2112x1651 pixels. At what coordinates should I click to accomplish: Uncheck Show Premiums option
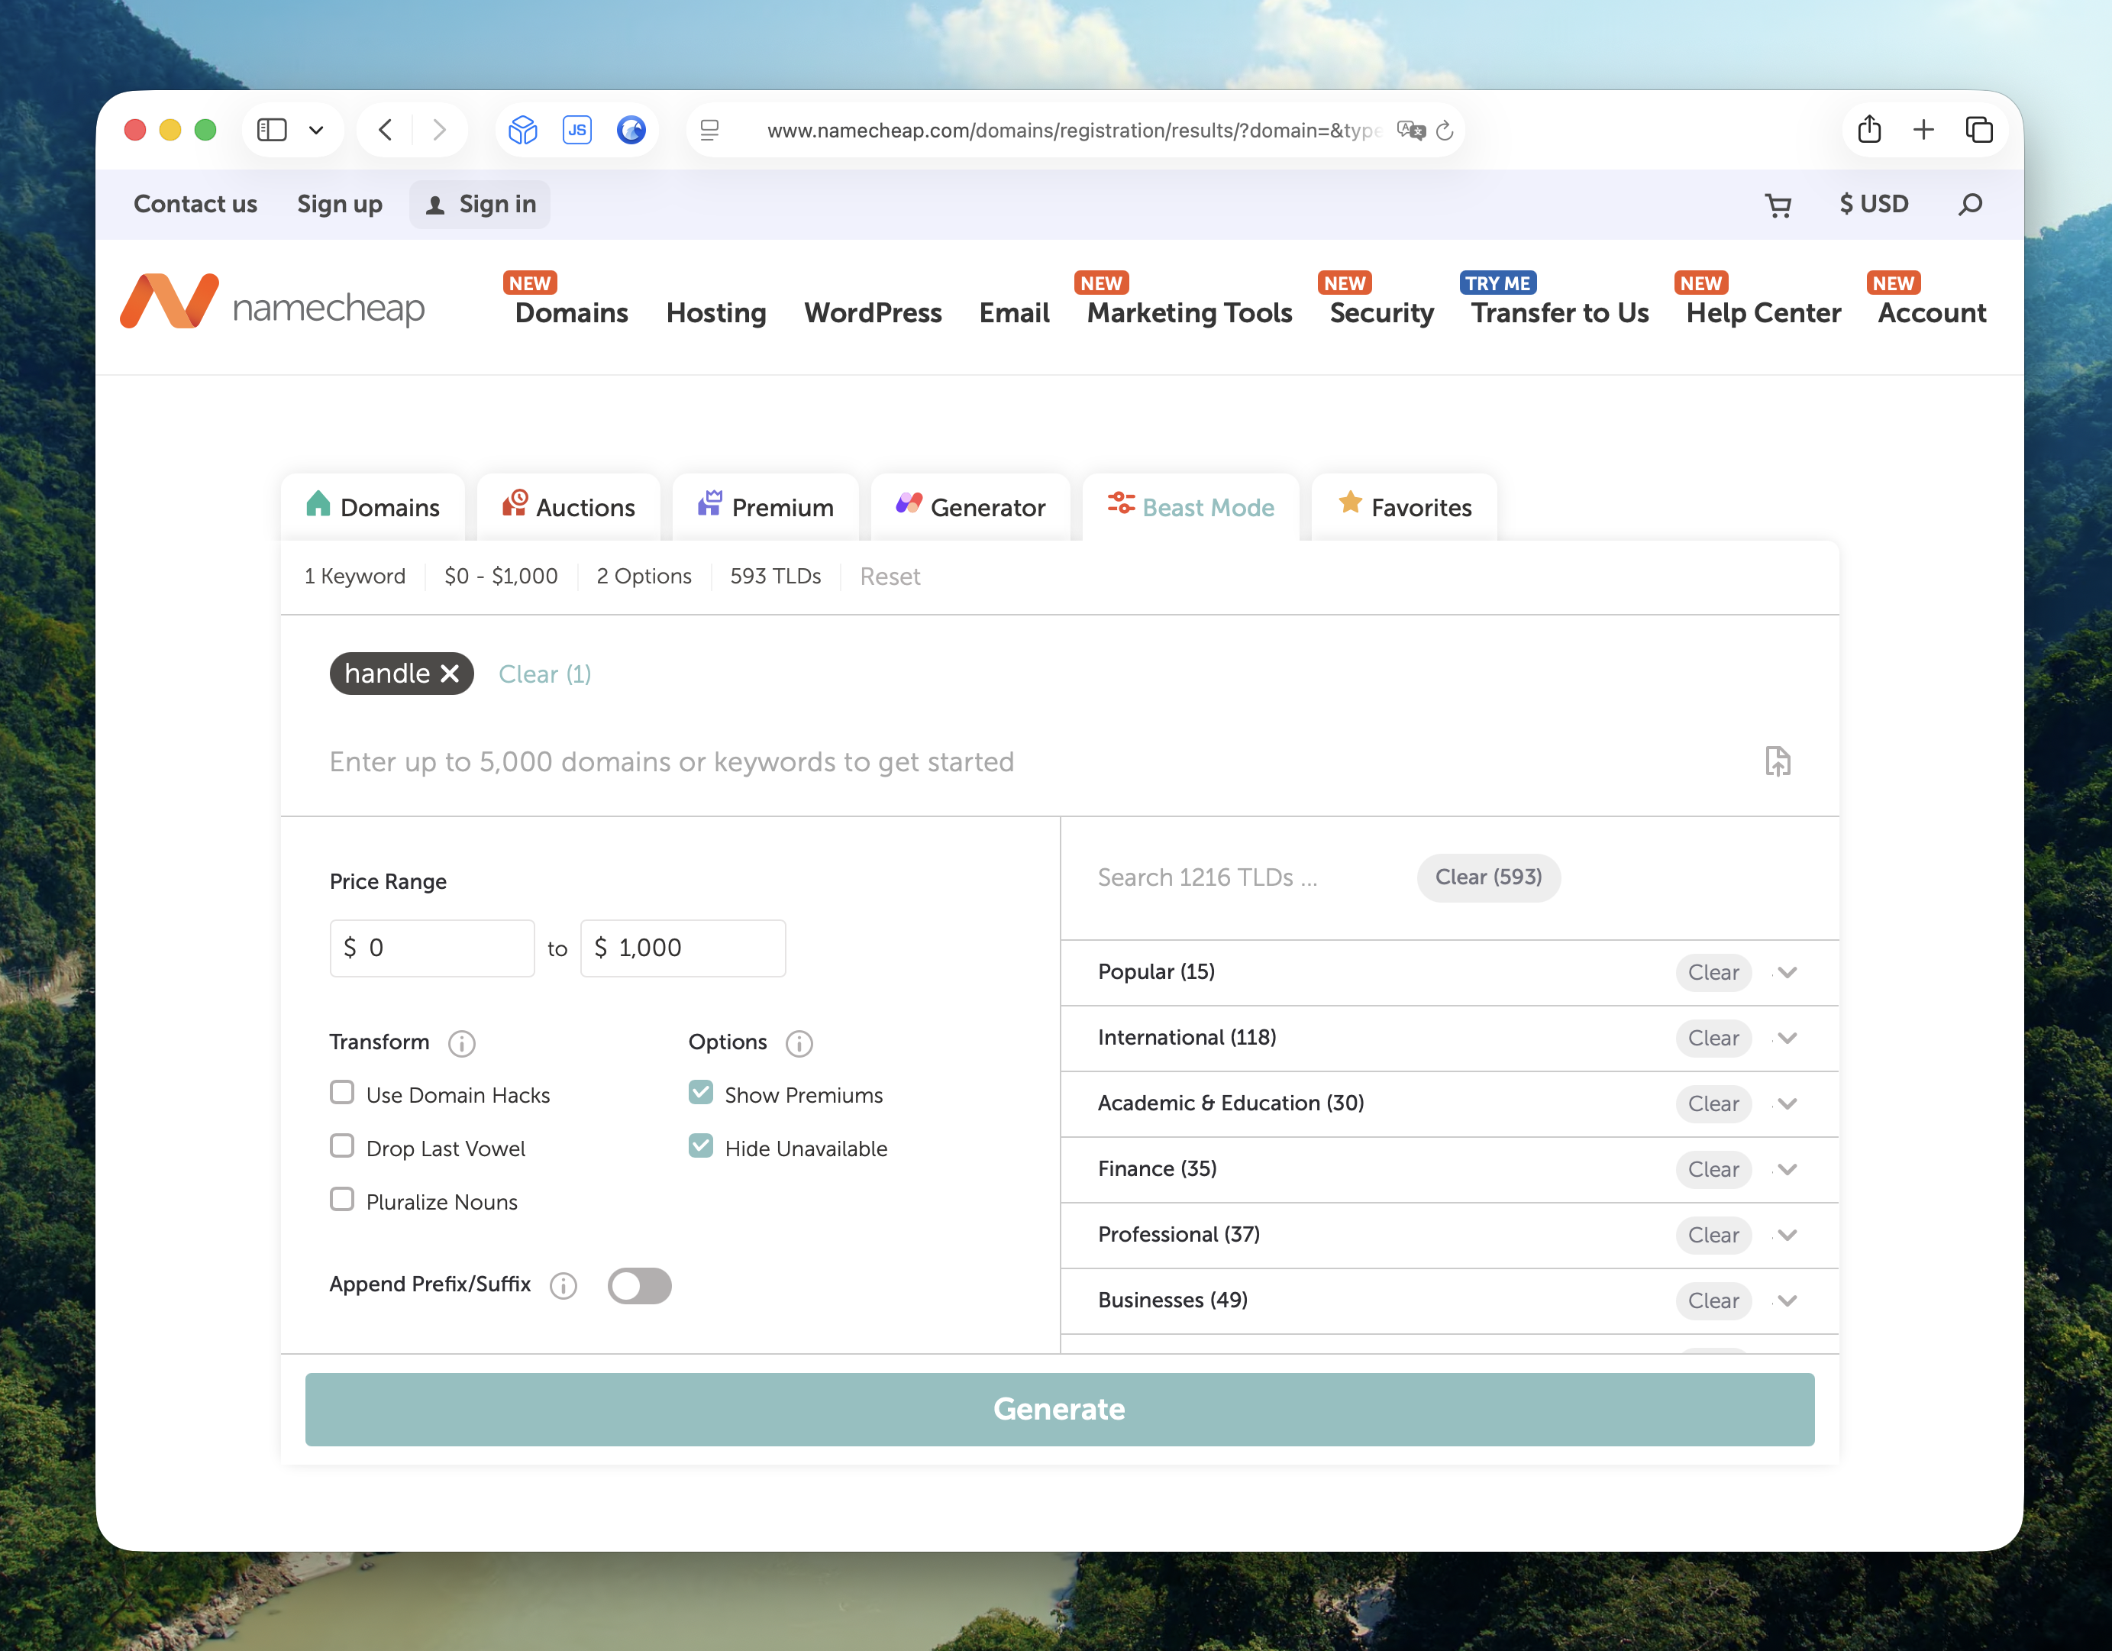coord(700,1092)
